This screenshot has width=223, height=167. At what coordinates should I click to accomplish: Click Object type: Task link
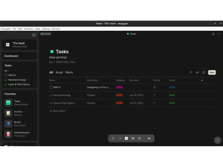coord(66,62)
